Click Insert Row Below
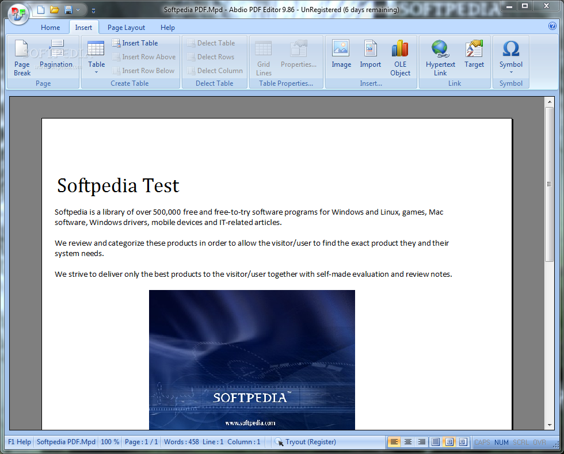This screenshot has height=454, width=564. tap(143, 71)
